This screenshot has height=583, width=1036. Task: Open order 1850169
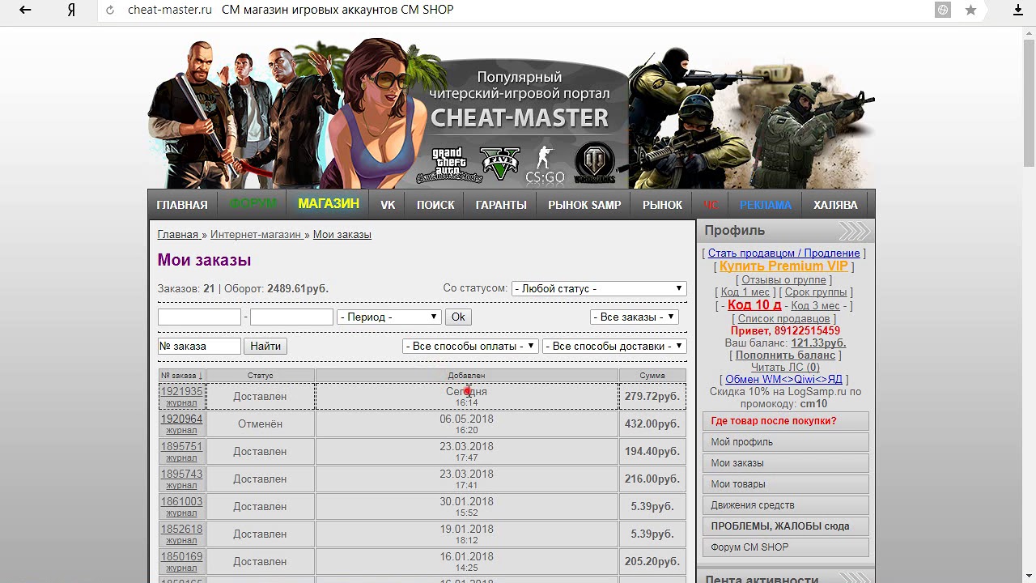click(x=181, y=556)
